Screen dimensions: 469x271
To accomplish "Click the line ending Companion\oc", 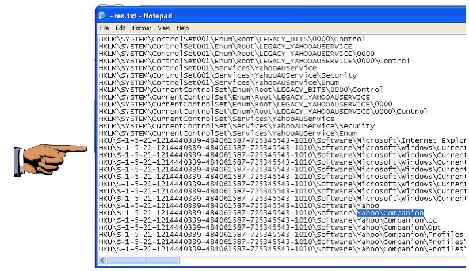I will pos(268,220).
